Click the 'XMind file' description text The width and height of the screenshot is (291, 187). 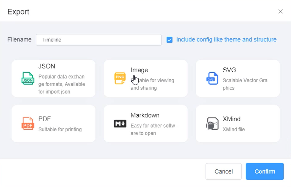tap(233, 129)
